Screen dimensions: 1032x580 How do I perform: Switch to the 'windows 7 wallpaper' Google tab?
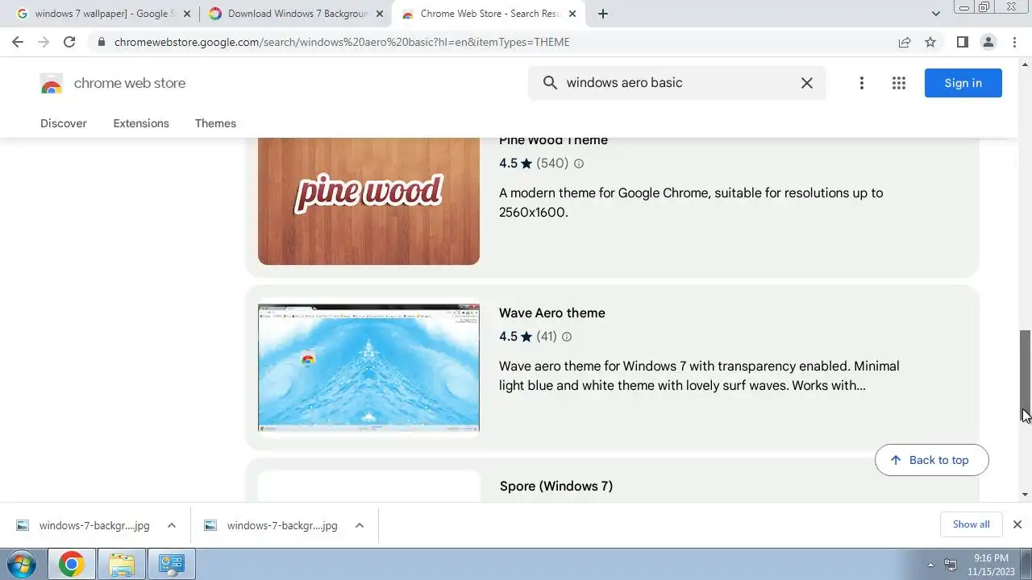pyautogui.click(x=102, y=14)
